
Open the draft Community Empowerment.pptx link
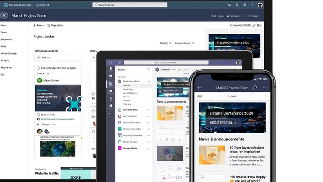57,119
